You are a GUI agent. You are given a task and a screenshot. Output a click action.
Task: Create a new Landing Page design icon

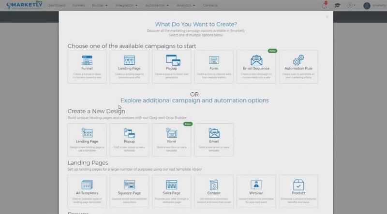87,133
